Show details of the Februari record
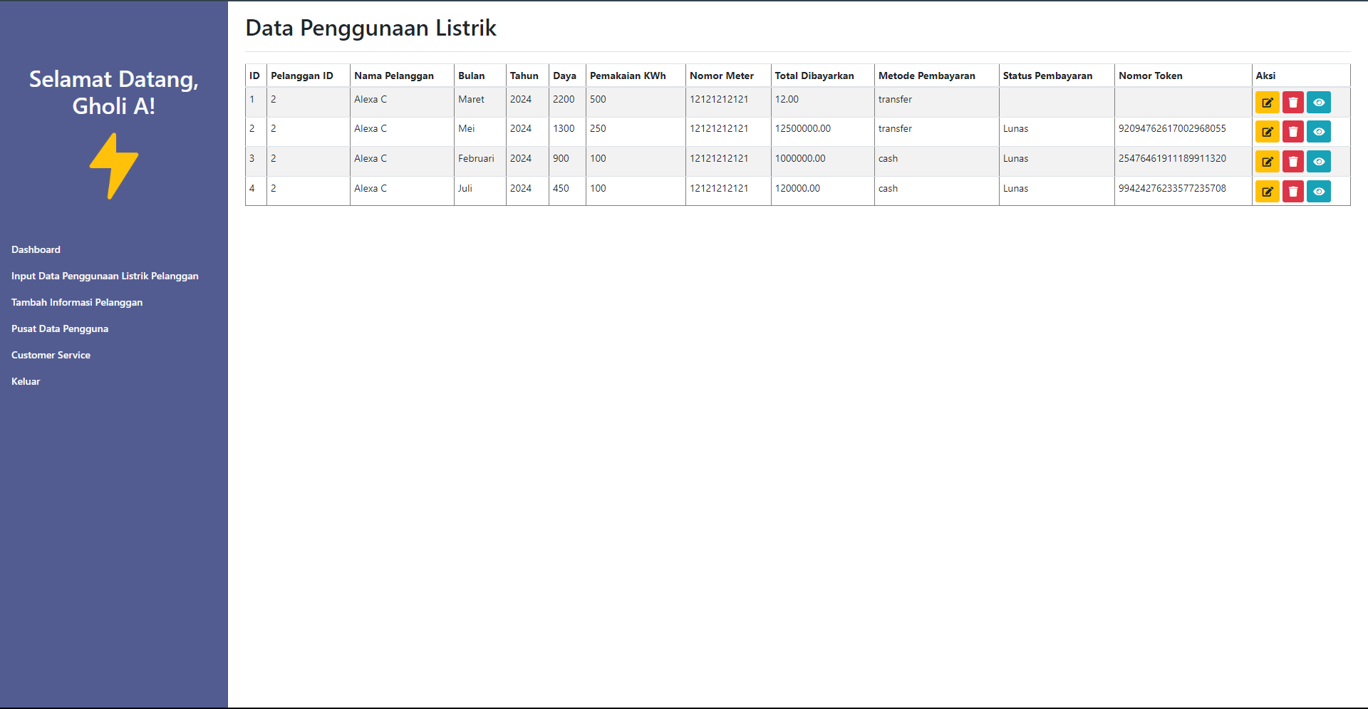This screenshot has width=1368, height=709. [1318, 162]
